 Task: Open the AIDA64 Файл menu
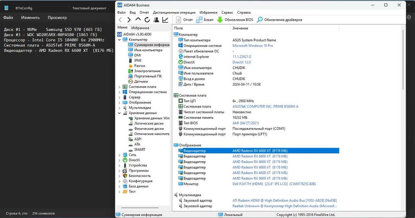122,12
